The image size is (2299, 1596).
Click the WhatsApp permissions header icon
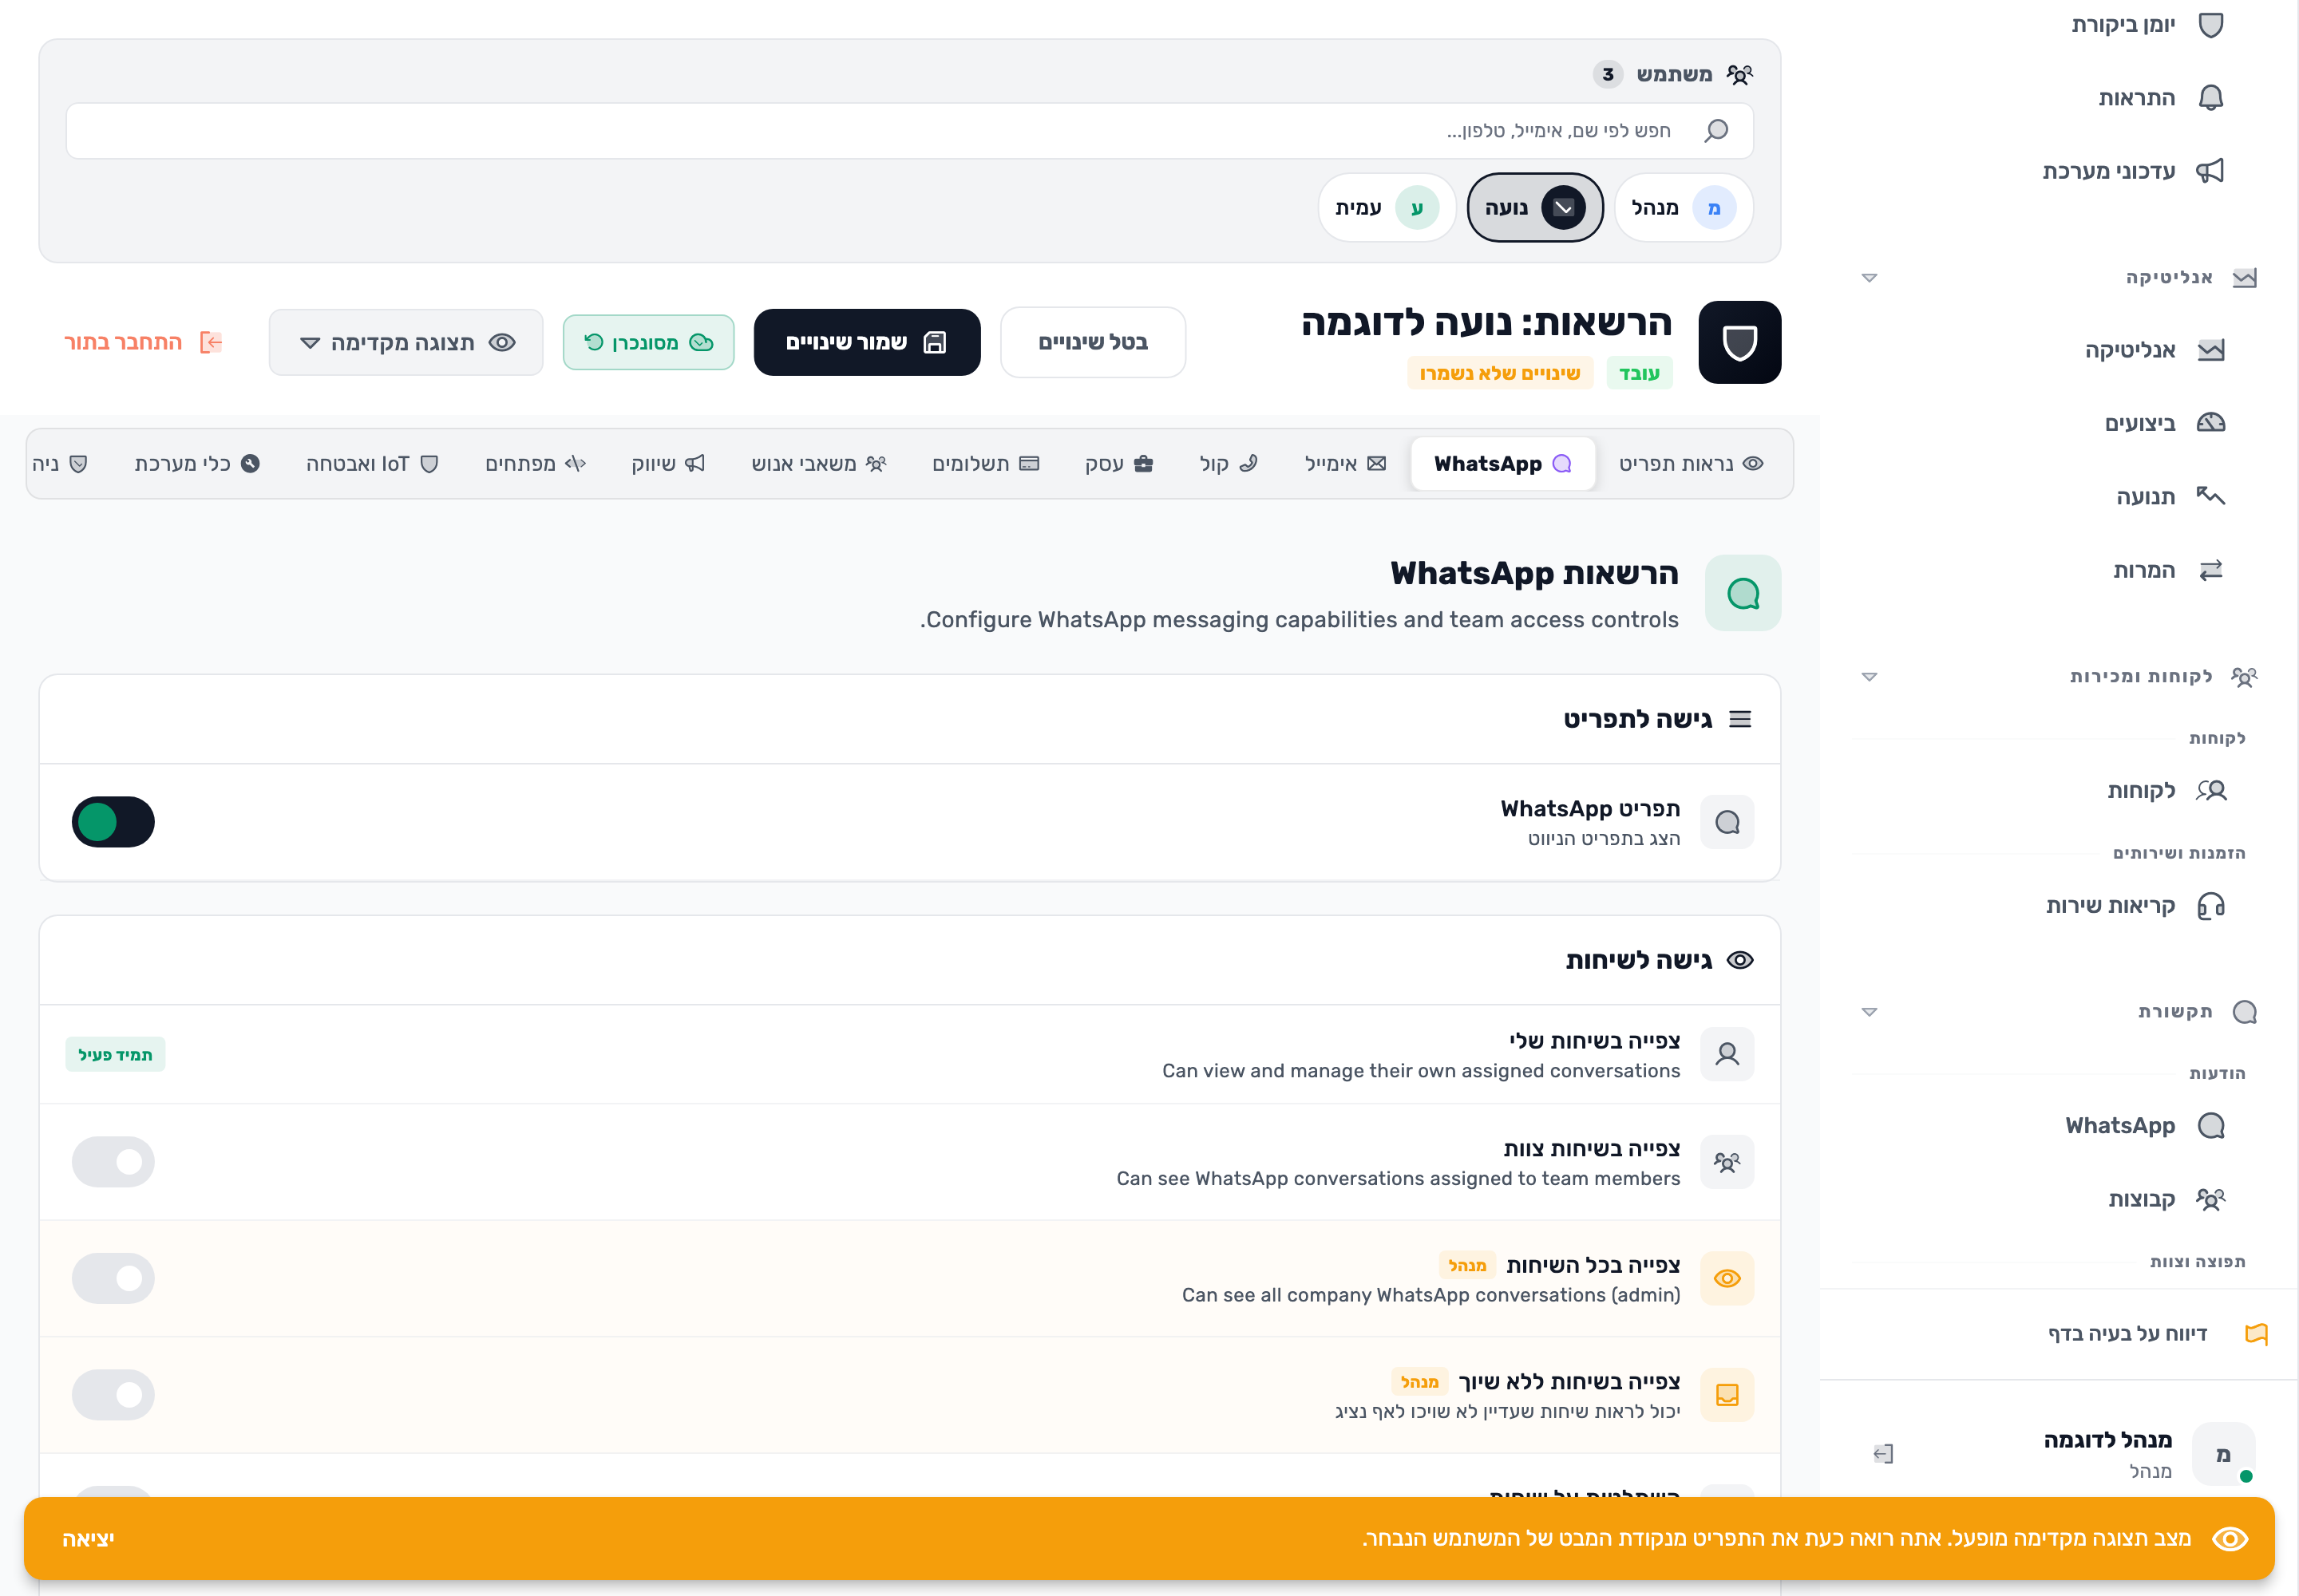click(1743, 593)
